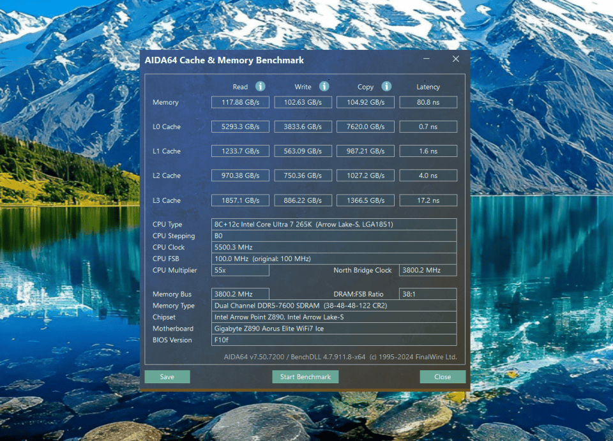Viewport: 613px width, 441px height.
Task: Click the Memory Write result field
Action: tap(303, 102)
